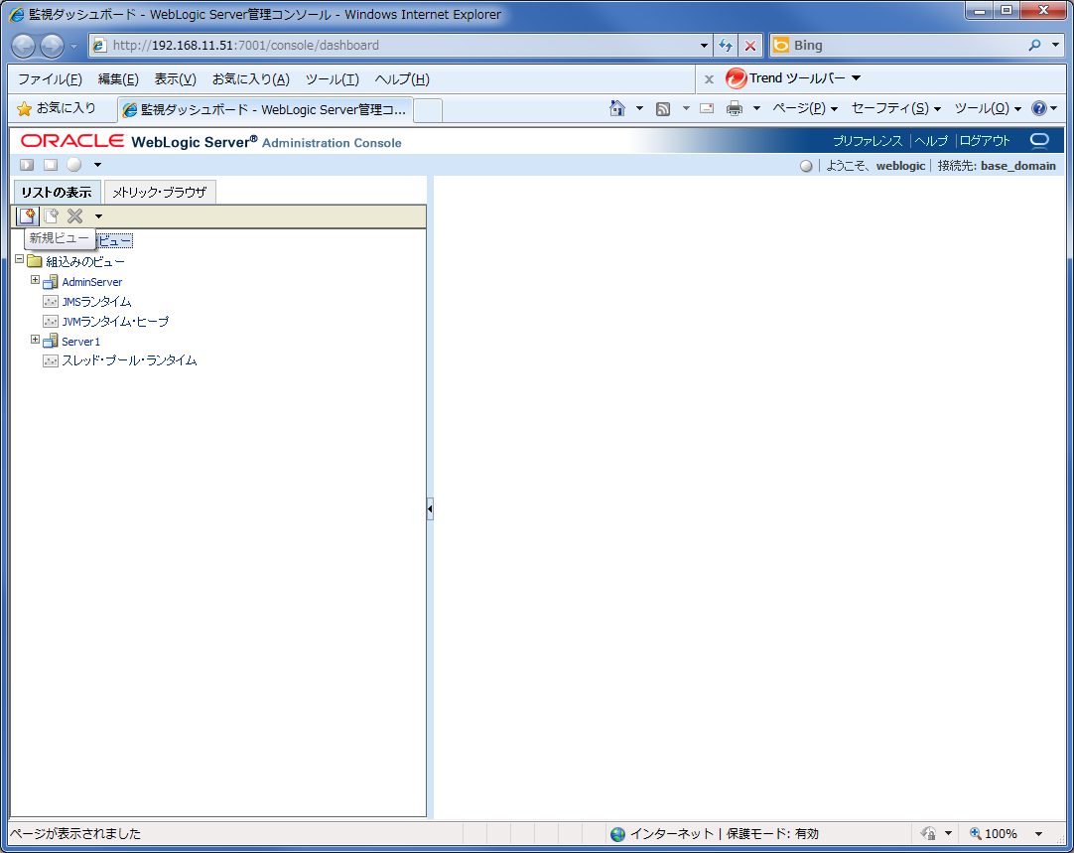The width and height of the screenshot is (1074, 853).
Task: Click the ログアウト link
Action: [985, 141]
